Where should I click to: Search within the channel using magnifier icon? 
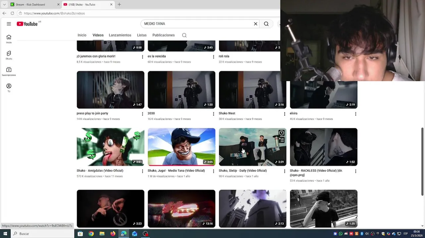click(185, 35)
